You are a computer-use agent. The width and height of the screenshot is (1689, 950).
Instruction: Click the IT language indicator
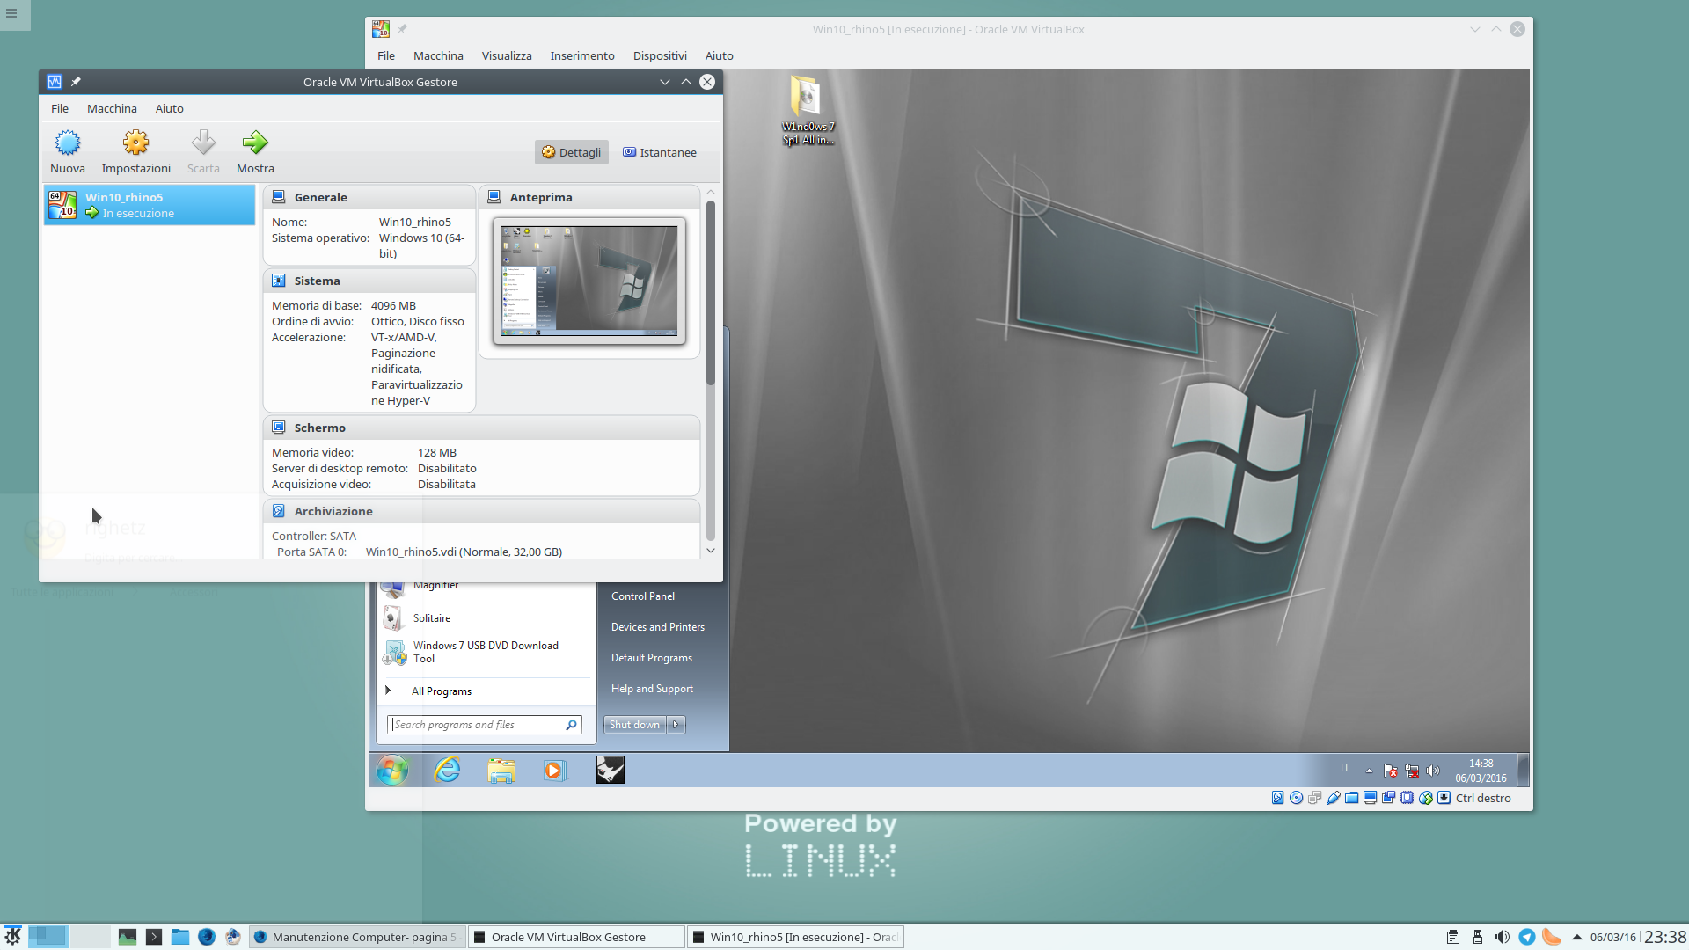(1345, 768)
